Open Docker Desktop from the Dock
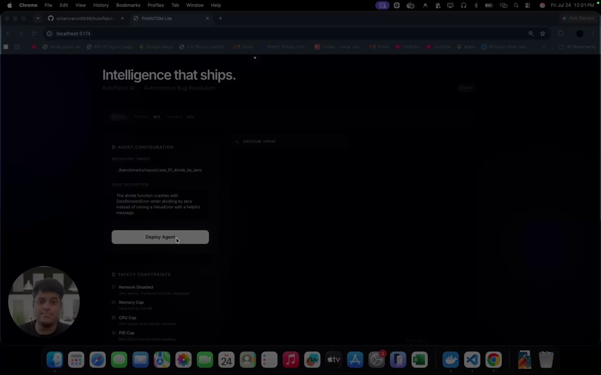 pyautogui.click(x=451, y=360)
